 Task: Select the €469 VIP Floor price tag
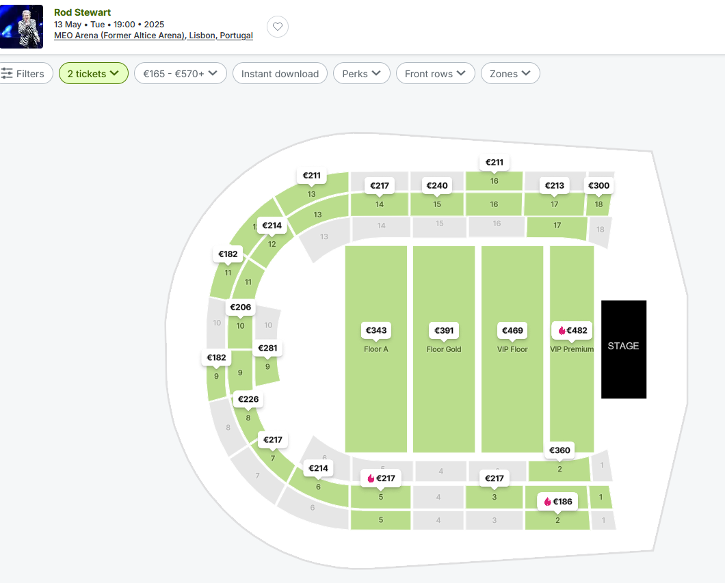[512, 331]
